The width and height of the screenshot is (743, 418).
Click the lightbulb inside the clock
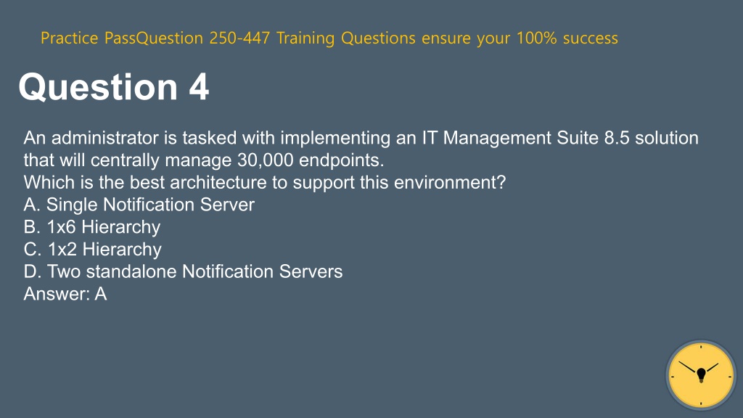[x=702, y=375]
